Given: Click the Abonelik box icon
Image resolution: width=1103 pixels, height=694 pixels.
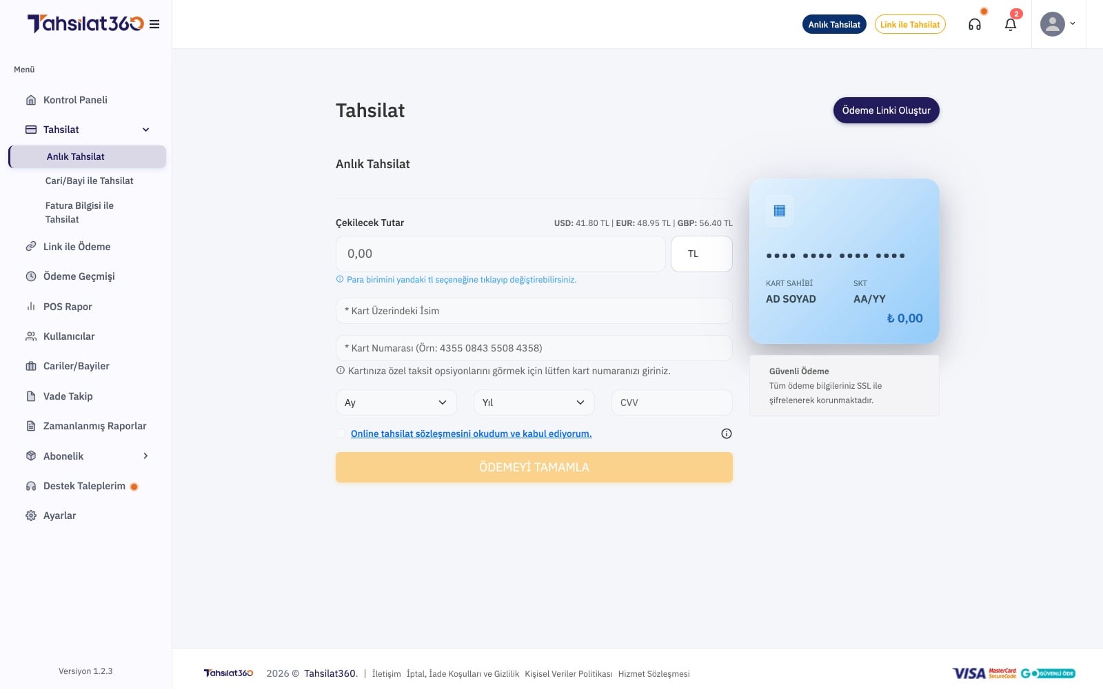Looking at the screenshot, I should [31, 456].
